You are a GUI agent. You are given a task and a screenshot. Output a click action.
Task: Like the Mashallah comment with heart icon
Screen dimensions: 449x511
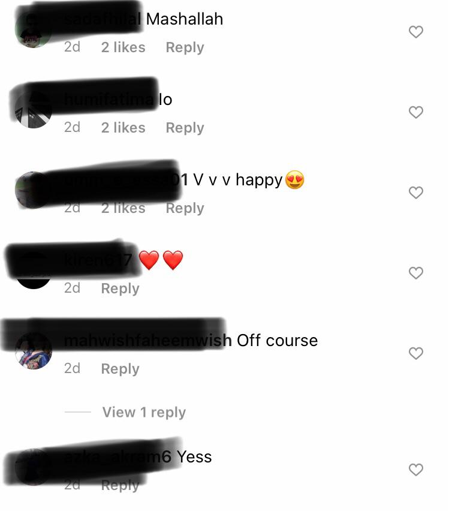[416, 32]
